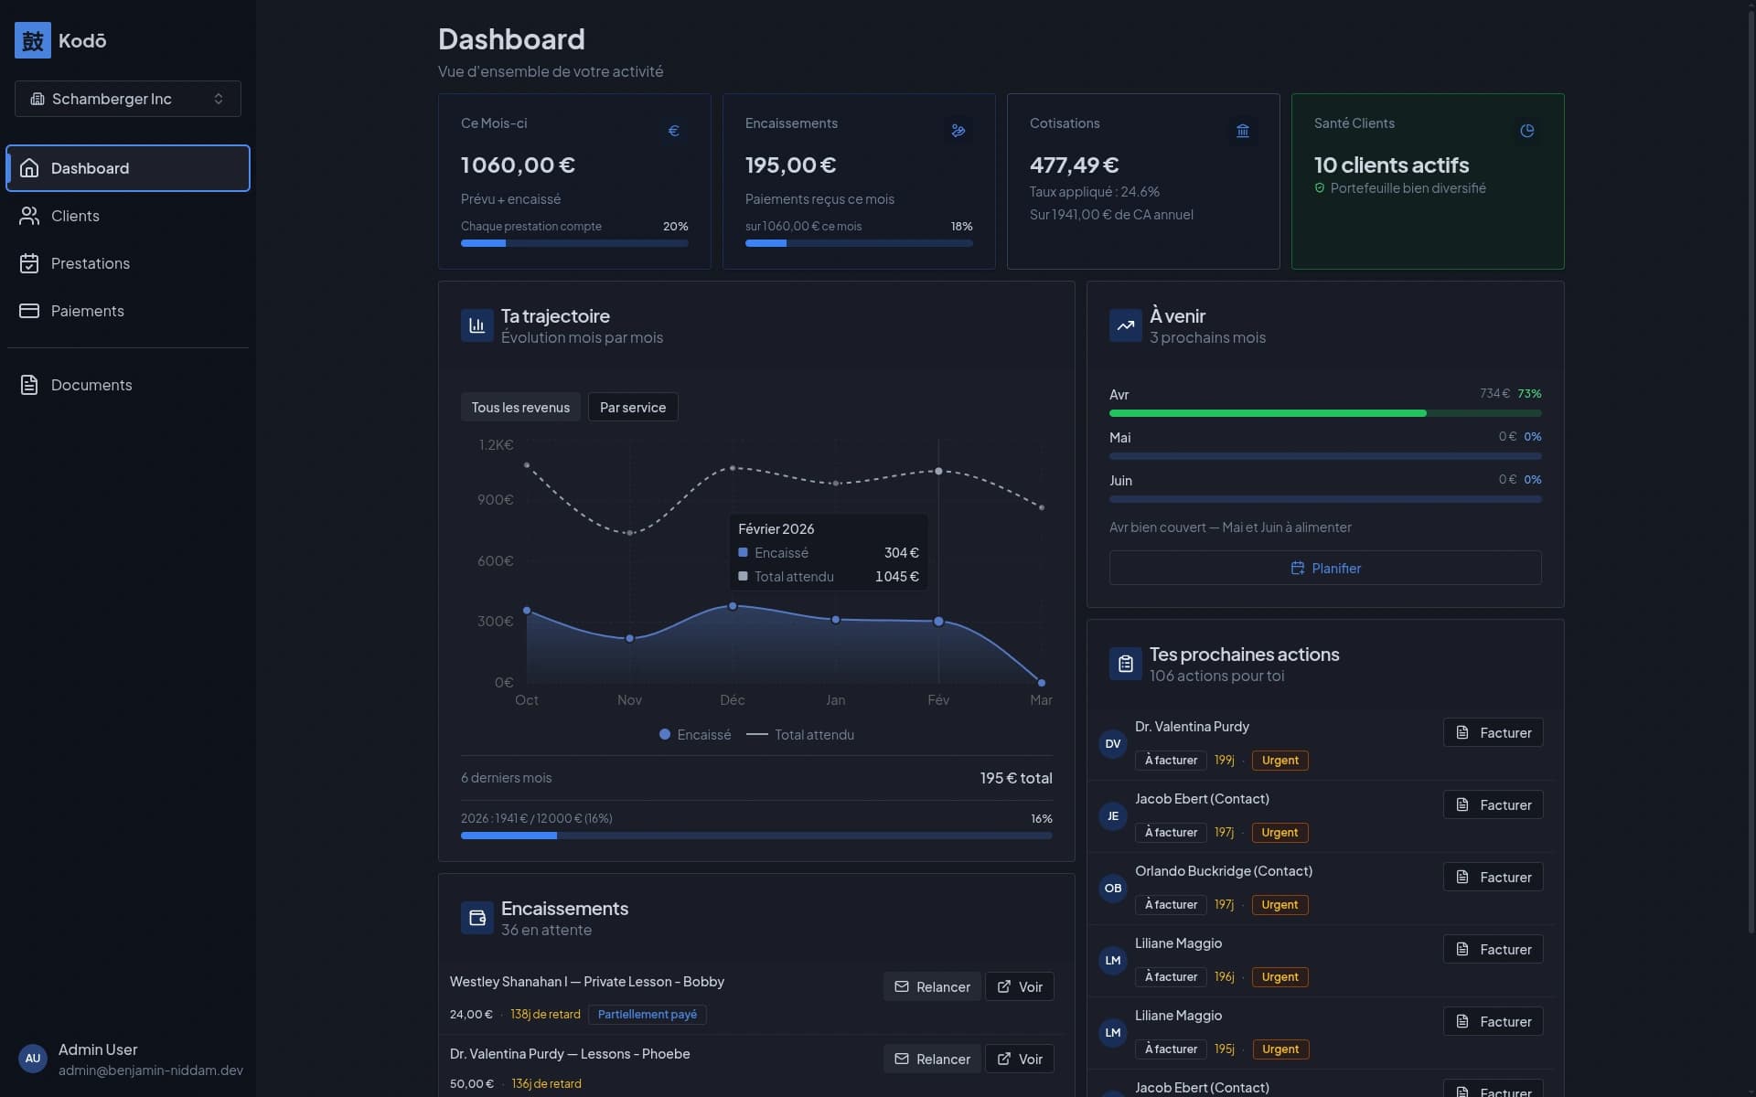The image size is (1756, 1097).
Task: Click the euro icon on Ce Mois-ci card
Action: (x=674, y=131)
